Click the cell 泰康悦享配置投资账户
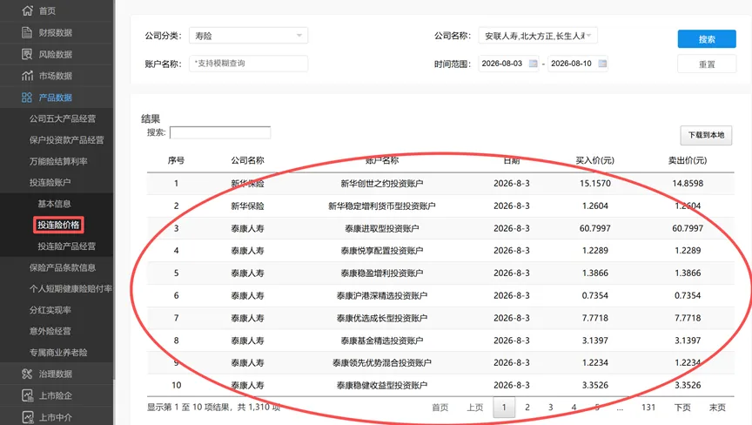Screen dimensions: 752x425 tap(382, 251)
